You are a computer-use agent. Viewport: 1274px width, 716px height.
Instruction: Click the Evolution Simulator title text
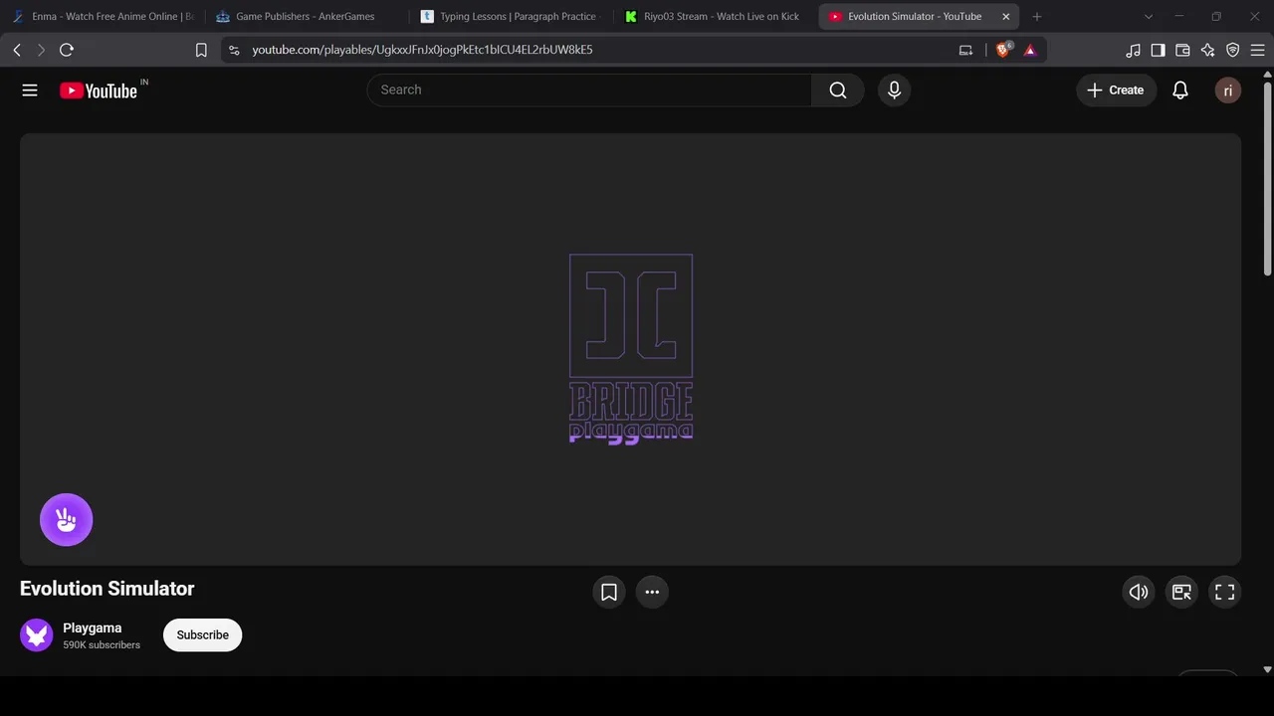point(107,589)
